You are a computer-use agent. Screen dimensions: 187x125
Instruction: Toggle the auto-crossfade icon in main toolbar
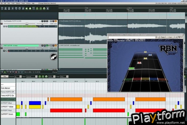click(x=27, y=9)
